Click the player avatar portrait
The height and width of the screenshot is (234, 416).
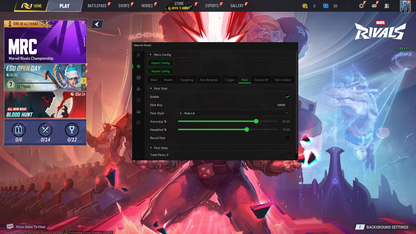pos(405,6)
